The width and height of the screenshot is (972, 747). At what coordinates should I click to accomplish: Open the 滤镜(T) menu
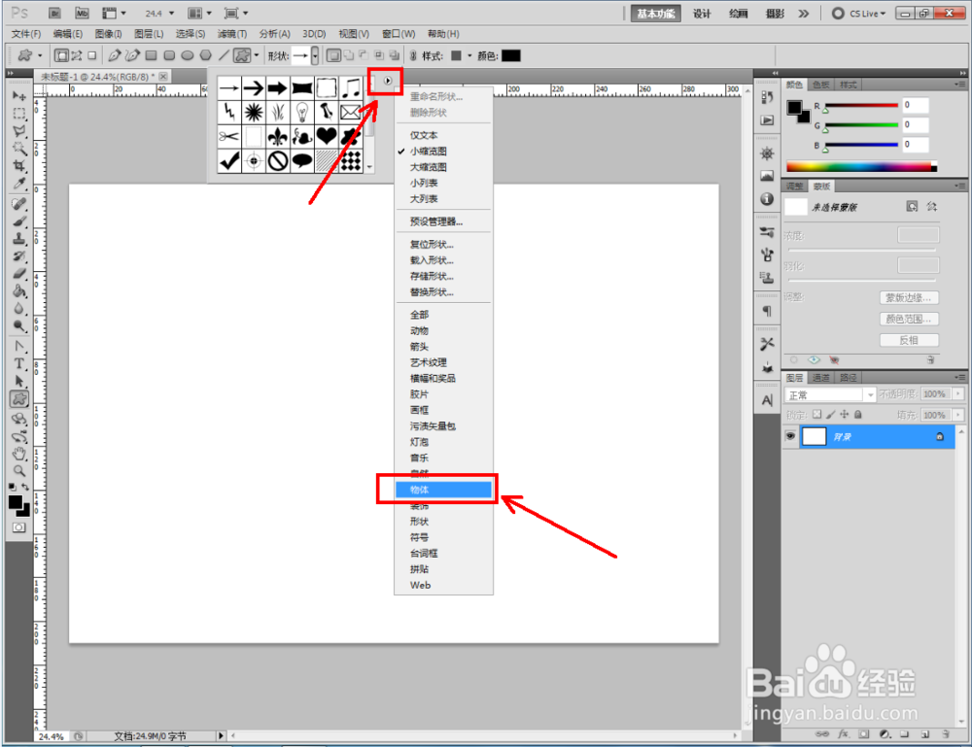pos(232,34)
